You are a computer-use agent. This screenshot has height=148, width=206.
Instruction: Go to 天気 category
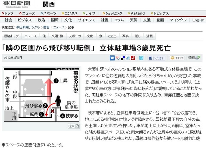point(134,20)
